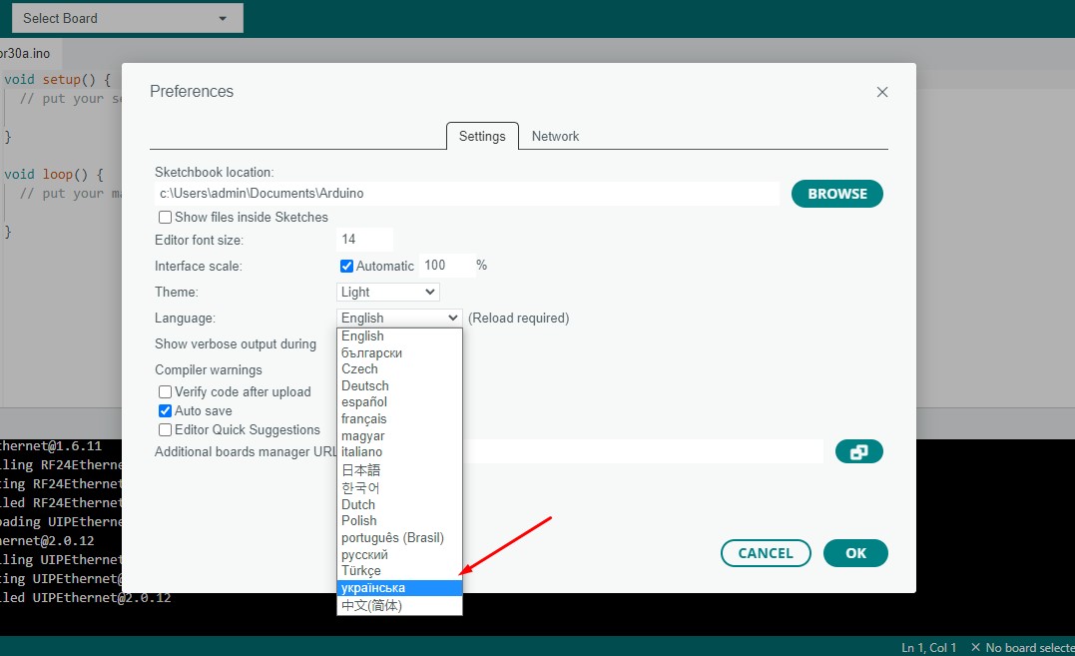Collapse the Language dropdown showing English
The height and width of the screenshot is (656, 1075).
[399, 319]
